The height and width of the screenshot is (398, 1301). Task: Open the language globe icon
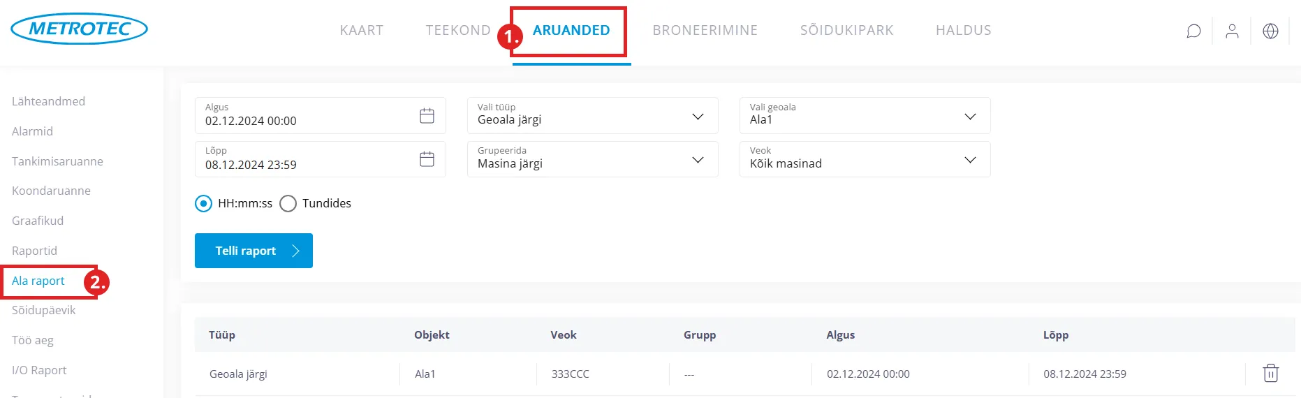click(1270, 31)
